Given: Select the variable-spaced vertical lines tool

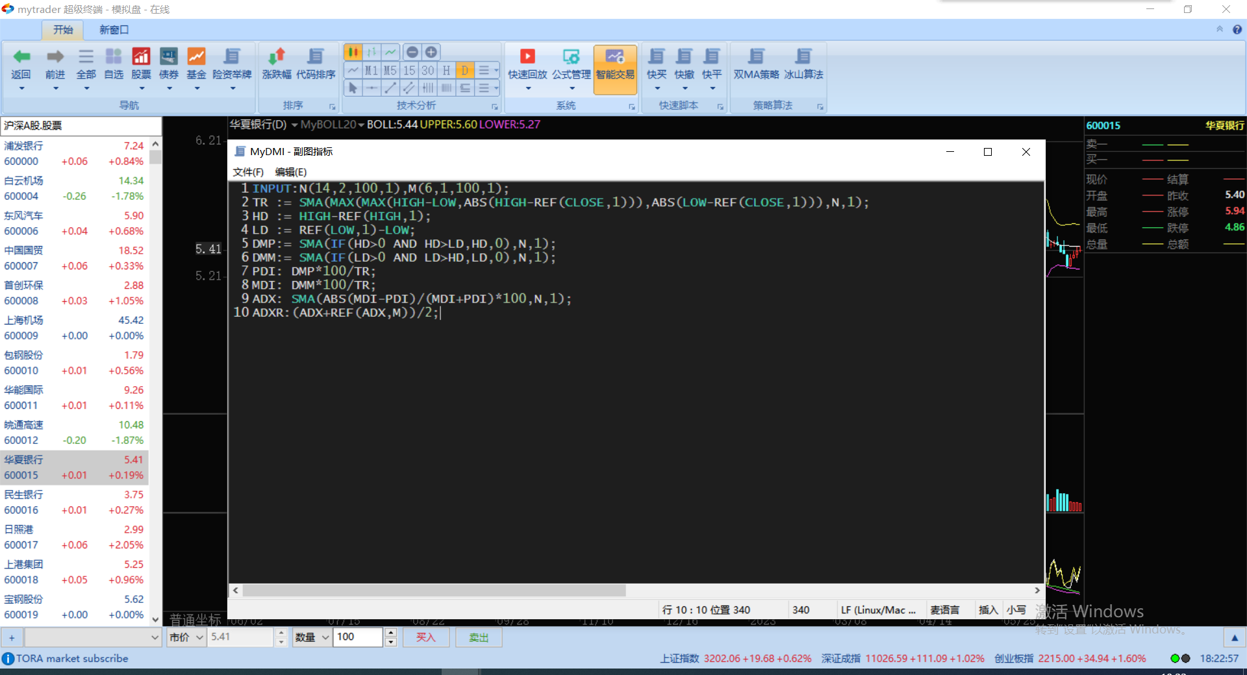Looking at the screenshot, I should 427,88.
